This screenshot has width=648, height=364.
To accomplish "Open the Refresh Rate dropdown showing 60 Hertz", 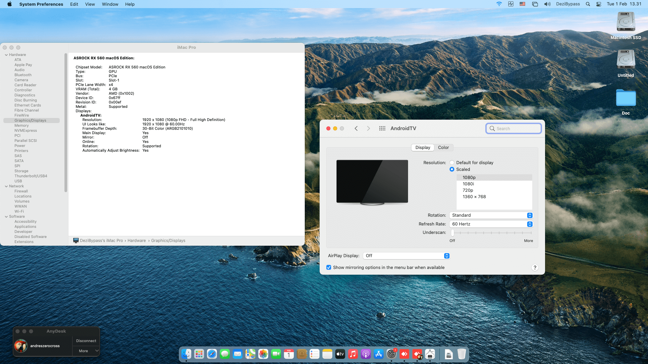I will coord(491,224).
